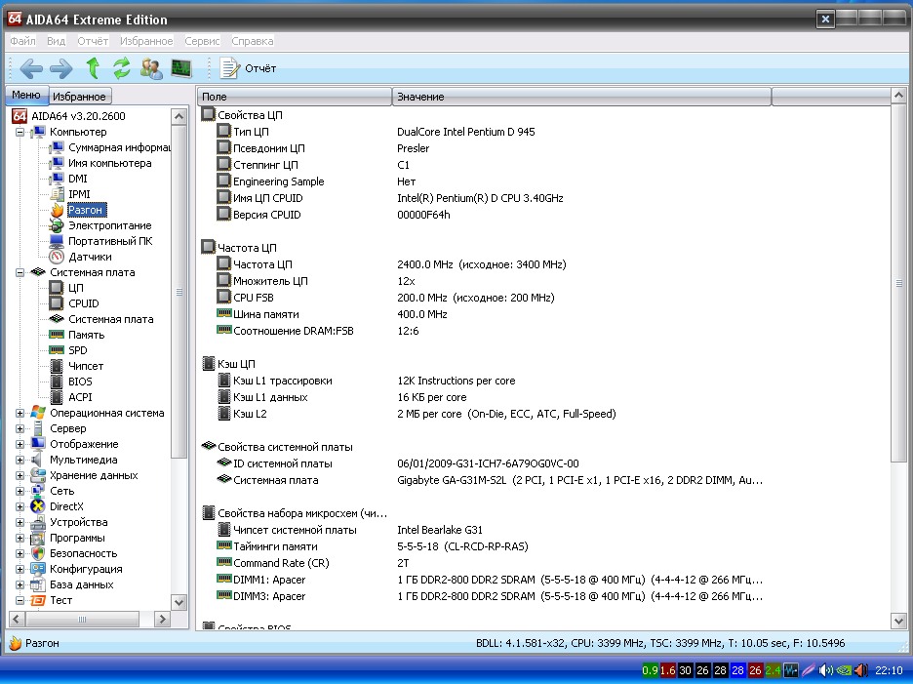Click the ACPI chip icon
The image size is (913, 684).
point(57,397)
